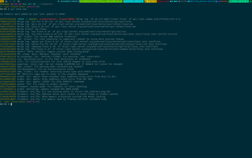The height and width of the screenshot is (158, 252).
Task: Click the 'origin/HEAD' ref label
Action: click(x=67, y=19)
